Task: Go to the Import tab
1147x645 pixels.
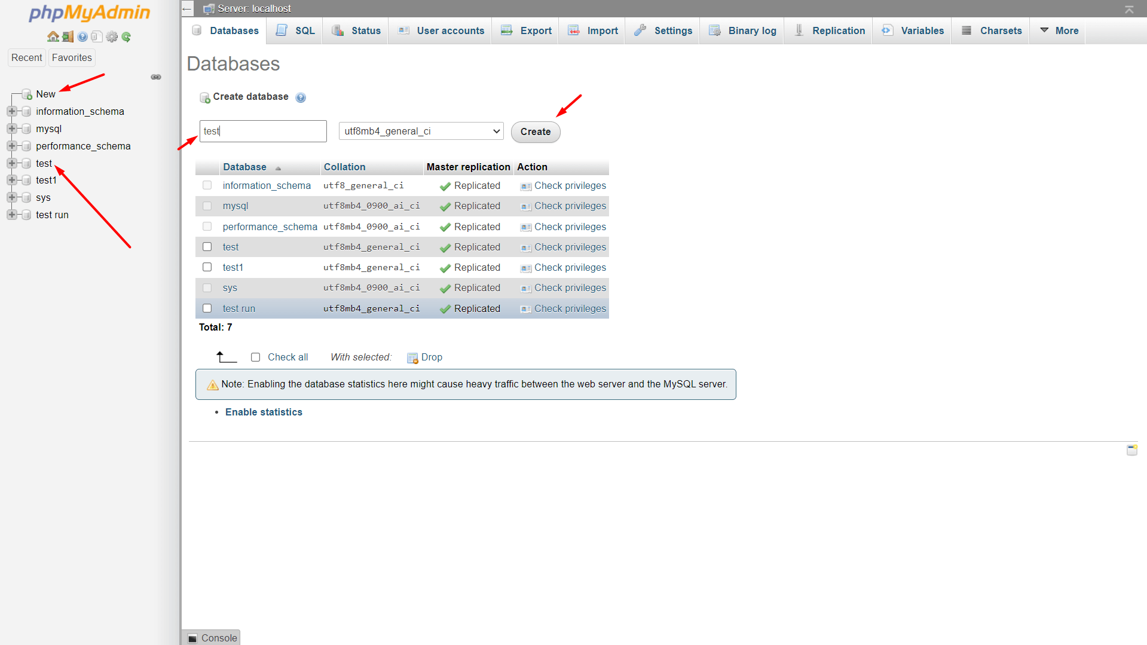Action: click(x=593, y=30)
